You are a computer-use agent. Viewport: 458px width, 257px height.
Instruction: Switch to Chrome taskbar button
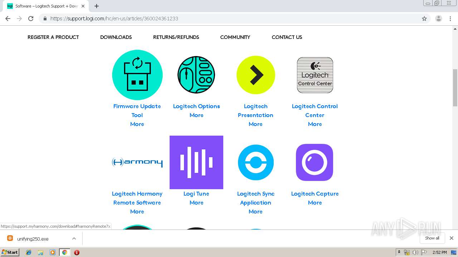(64, 252)
